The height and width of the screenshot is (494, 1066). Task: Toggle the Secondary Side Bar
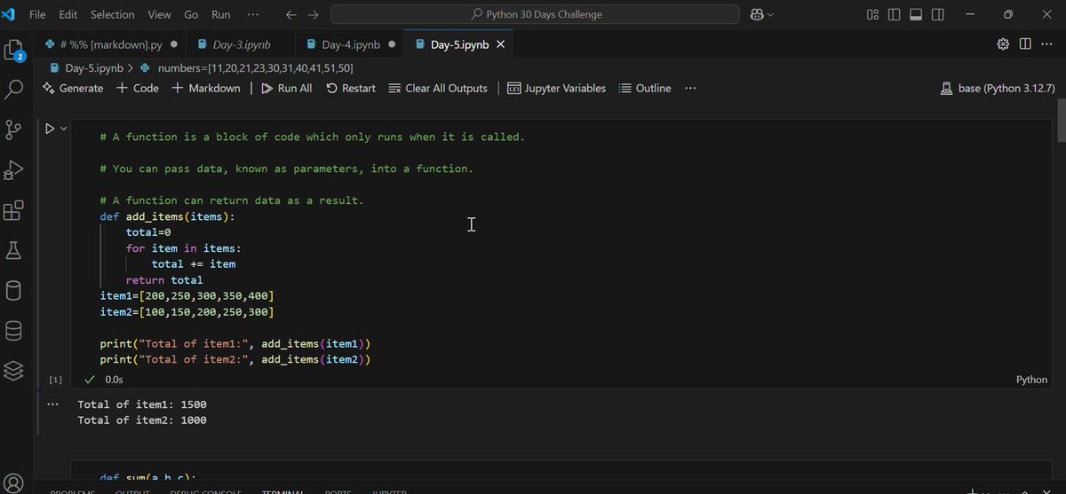click(939, 14)
